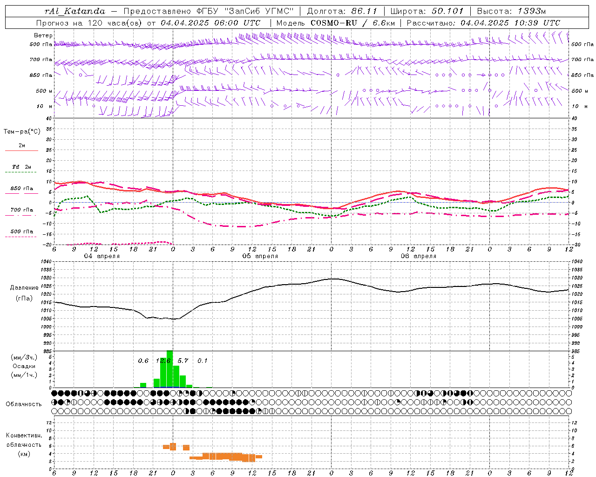Click the tallest green precipitation bar
The height and width of the screenshot is (477, 596).
169,369
